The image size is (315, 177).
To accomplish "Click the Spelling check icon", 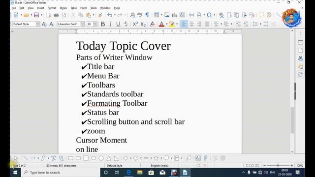I will [x=140, y=15].
